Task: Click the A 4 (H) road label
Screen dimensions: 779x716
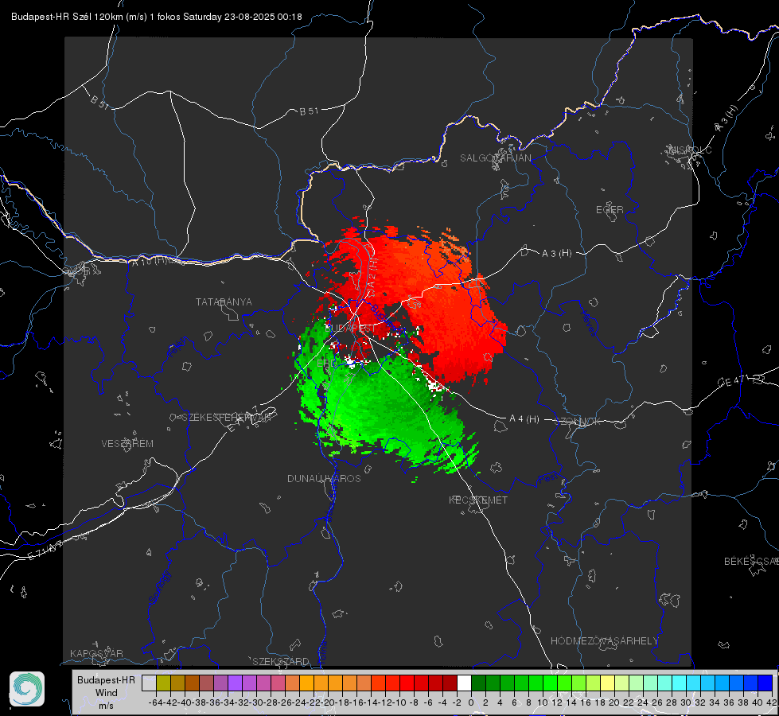Action: (524, 419)
